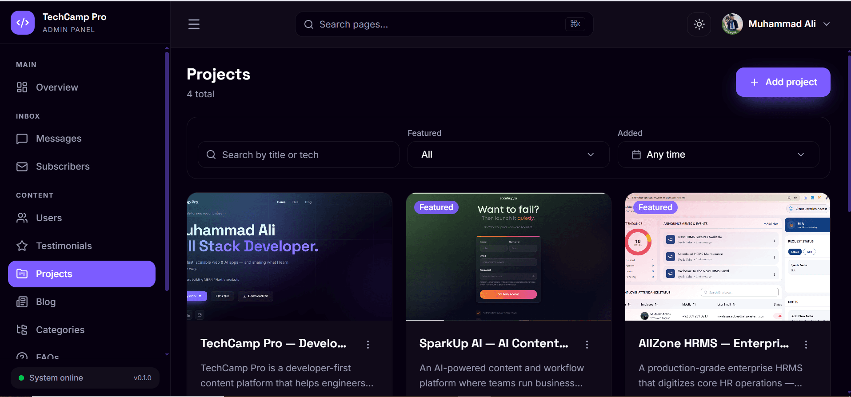Open the SparkUp AI card three-dot menu

(x=587, y=345)
